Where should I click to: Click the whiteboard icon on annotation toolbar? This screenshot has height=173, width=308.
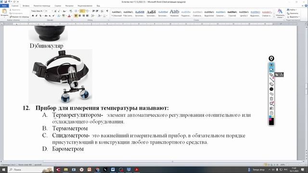[x=271, y=103]
